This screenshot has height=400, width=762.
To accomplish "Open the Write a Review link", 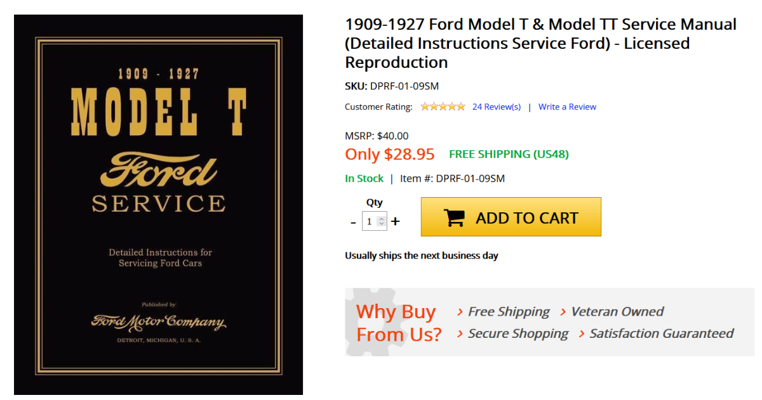I will pos(567,106).
